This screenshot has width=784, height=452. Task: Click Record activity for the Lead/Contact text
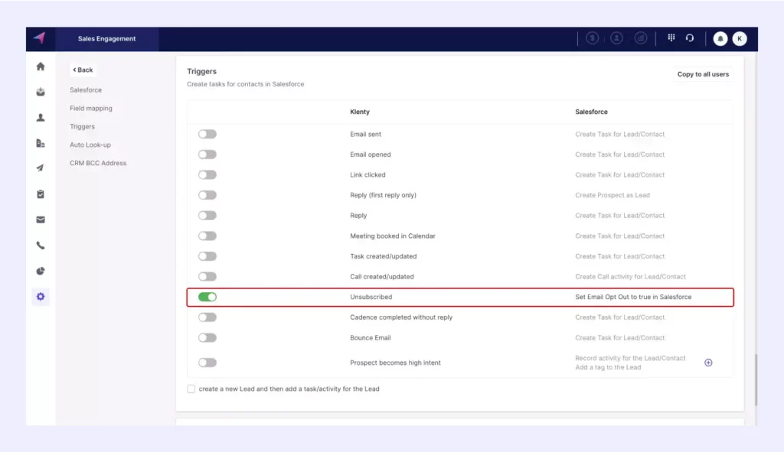coord(630,358)
